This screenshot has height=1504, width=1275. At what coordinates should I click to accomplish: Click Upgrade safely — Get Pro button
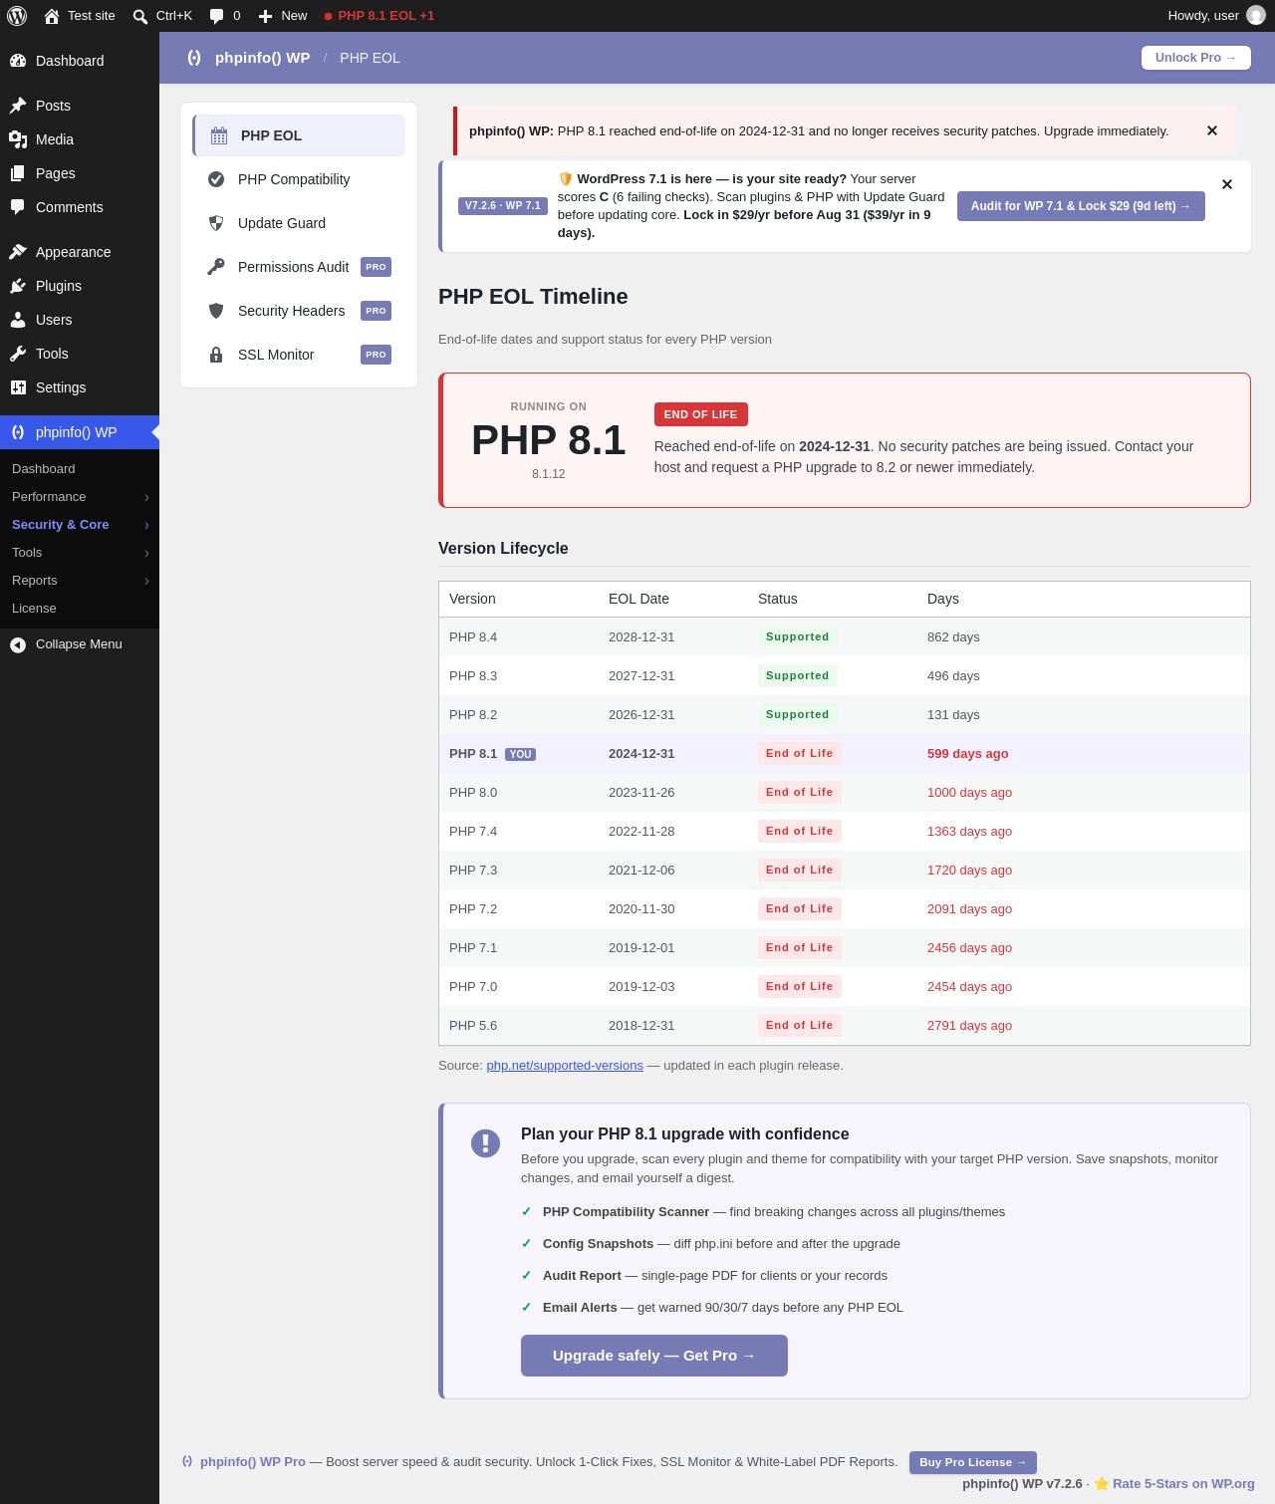pos(654,1356)
